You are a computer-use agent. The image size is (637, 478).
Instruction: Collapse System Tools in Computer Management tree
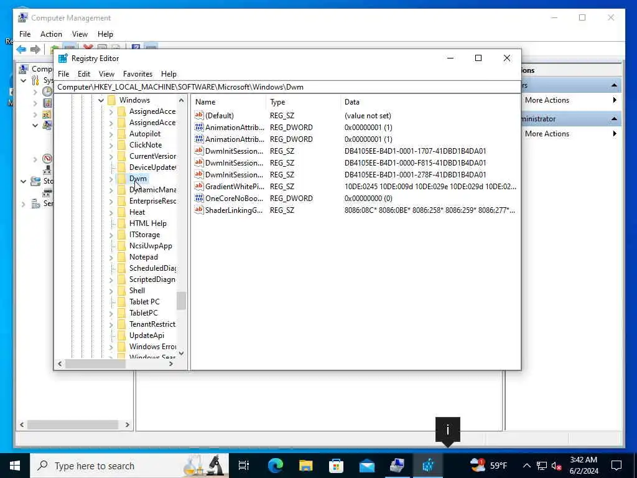click(x=24, y=80)
